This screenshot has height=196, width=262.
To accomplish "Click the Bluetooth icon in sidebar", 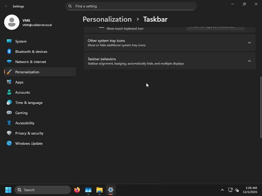I will coord(9,51).
